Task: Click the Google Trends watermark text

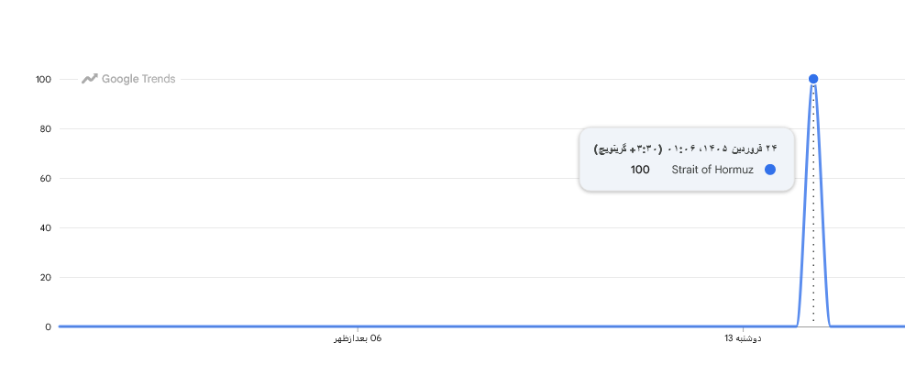Action: [x=138, y=79]
